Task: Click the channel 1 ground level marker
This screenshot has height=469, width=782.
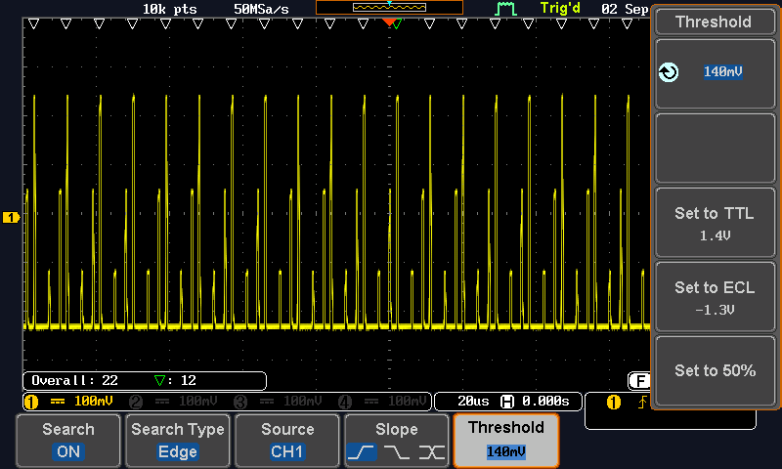Action: (11, 217)
